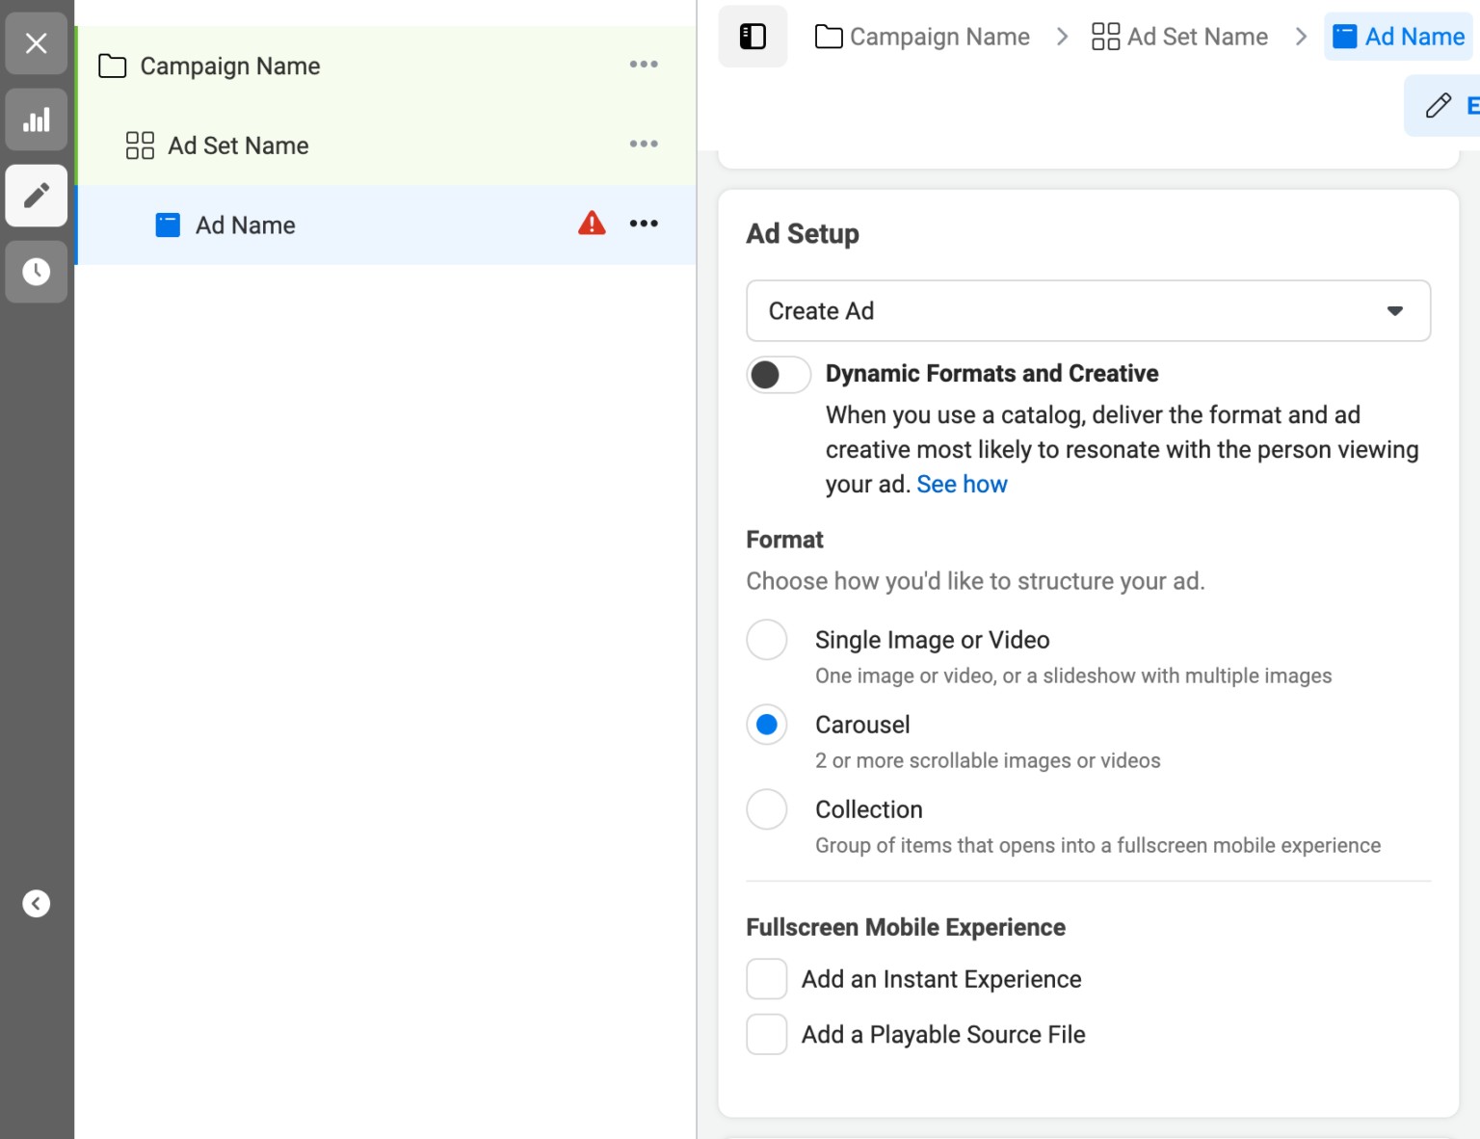Viewport: 1480px width, 1139px height.
Task: Click the Campaign Name folder icon
Action: coord(112,66)
